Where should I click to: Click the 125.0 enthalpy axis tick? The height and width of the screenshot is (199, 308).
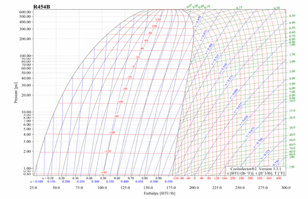pyautogui.click(x=125, y=188)
